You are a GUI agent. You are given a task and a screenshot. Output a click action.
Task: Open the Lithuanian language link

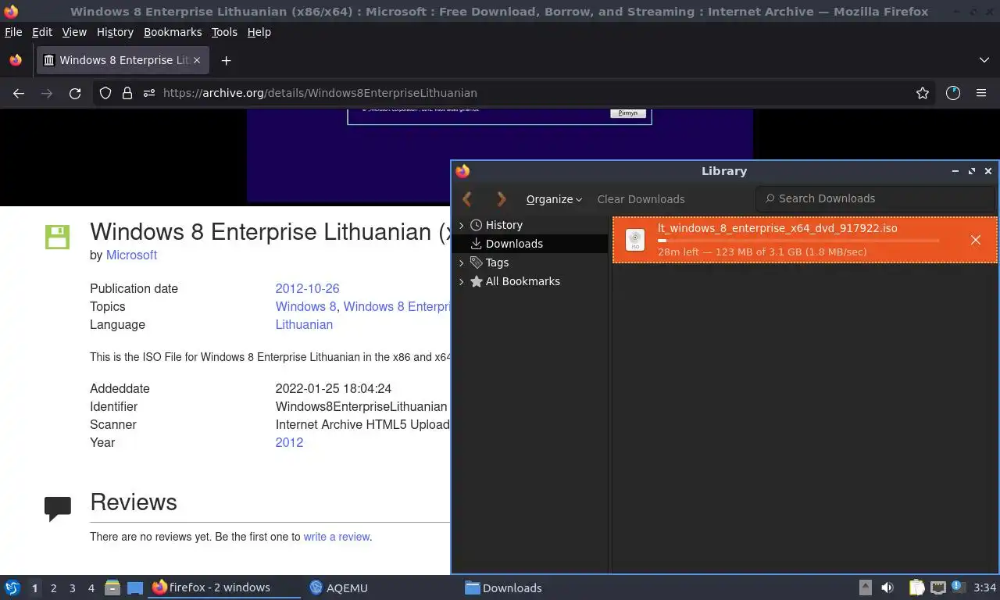pyautogui.click(x=304, y=324)
